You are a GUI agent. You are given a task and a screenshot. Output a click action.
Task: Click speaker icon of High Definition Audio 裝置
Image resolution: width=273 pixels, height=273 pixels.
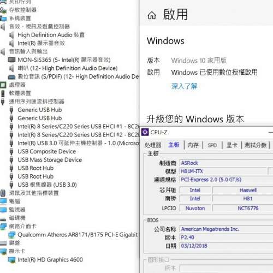(x=11, y=35)
